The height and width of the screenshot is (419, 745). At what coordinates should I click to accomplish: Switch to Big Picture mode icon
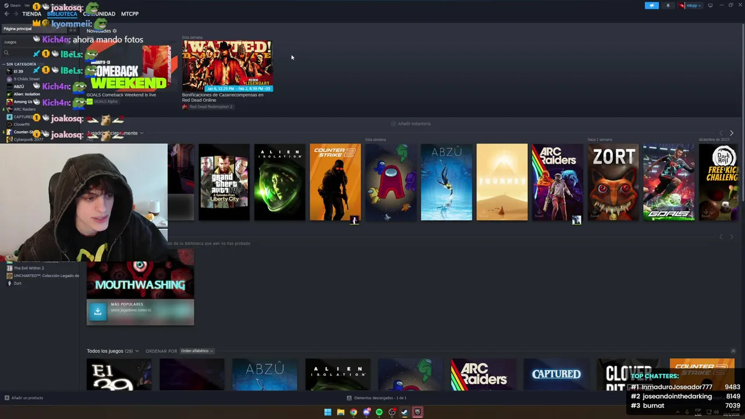pyautogui.click(x=710, y=5)
